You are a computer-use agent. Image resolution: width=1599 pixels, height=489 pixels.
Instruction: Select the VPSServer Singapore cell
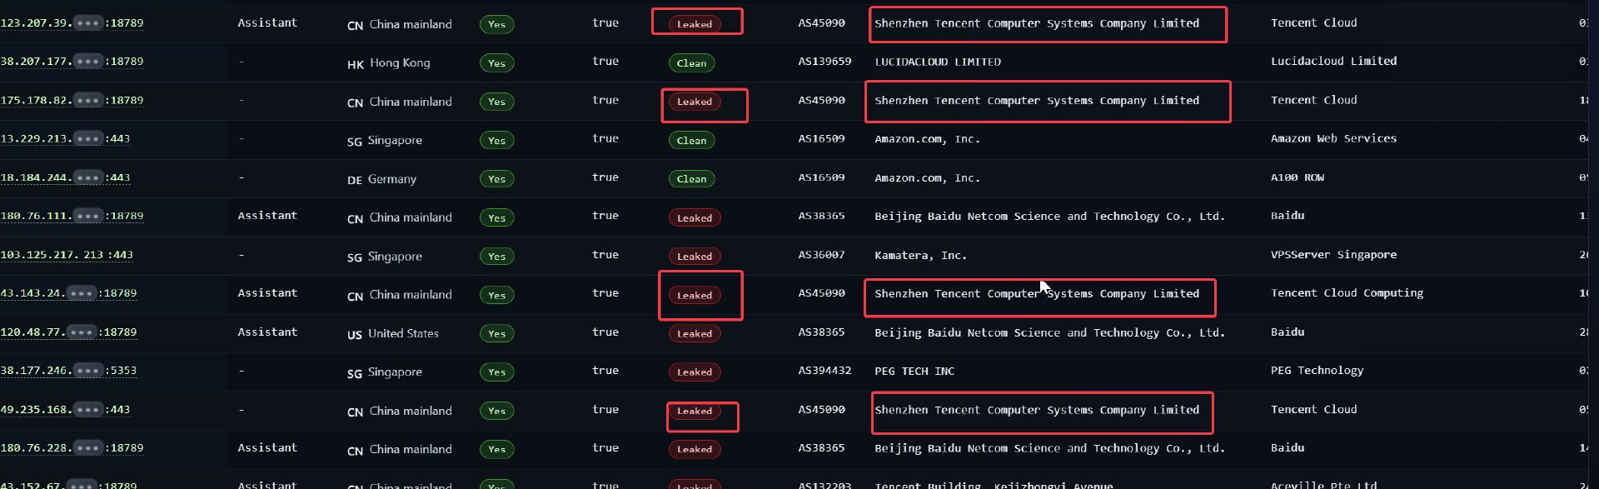pos(1333,255)
